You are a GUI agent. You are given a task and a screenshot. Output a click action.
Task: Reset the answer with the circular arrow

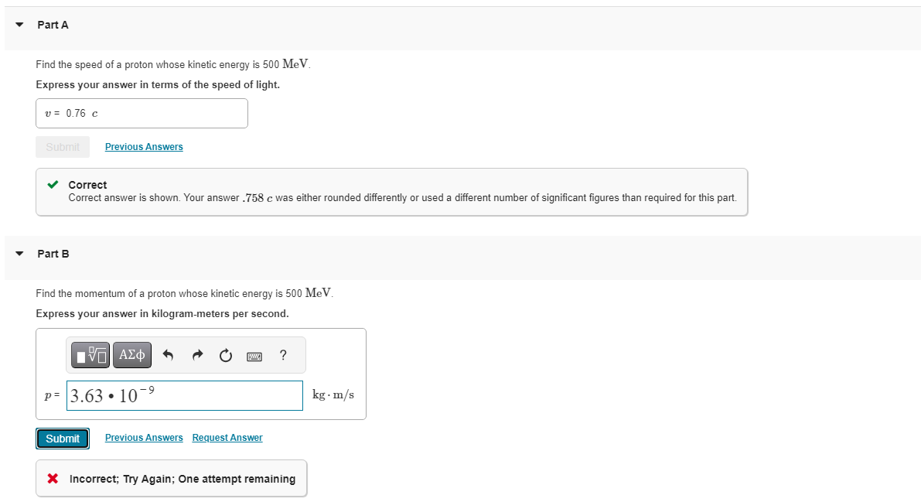[x=225, y=356]
